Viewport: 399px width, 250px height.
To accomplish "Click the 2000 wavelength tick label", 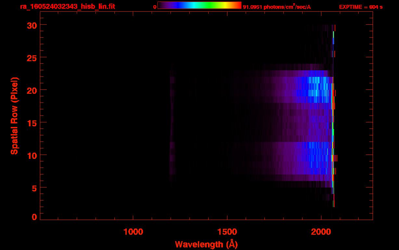I will point(321,232).
